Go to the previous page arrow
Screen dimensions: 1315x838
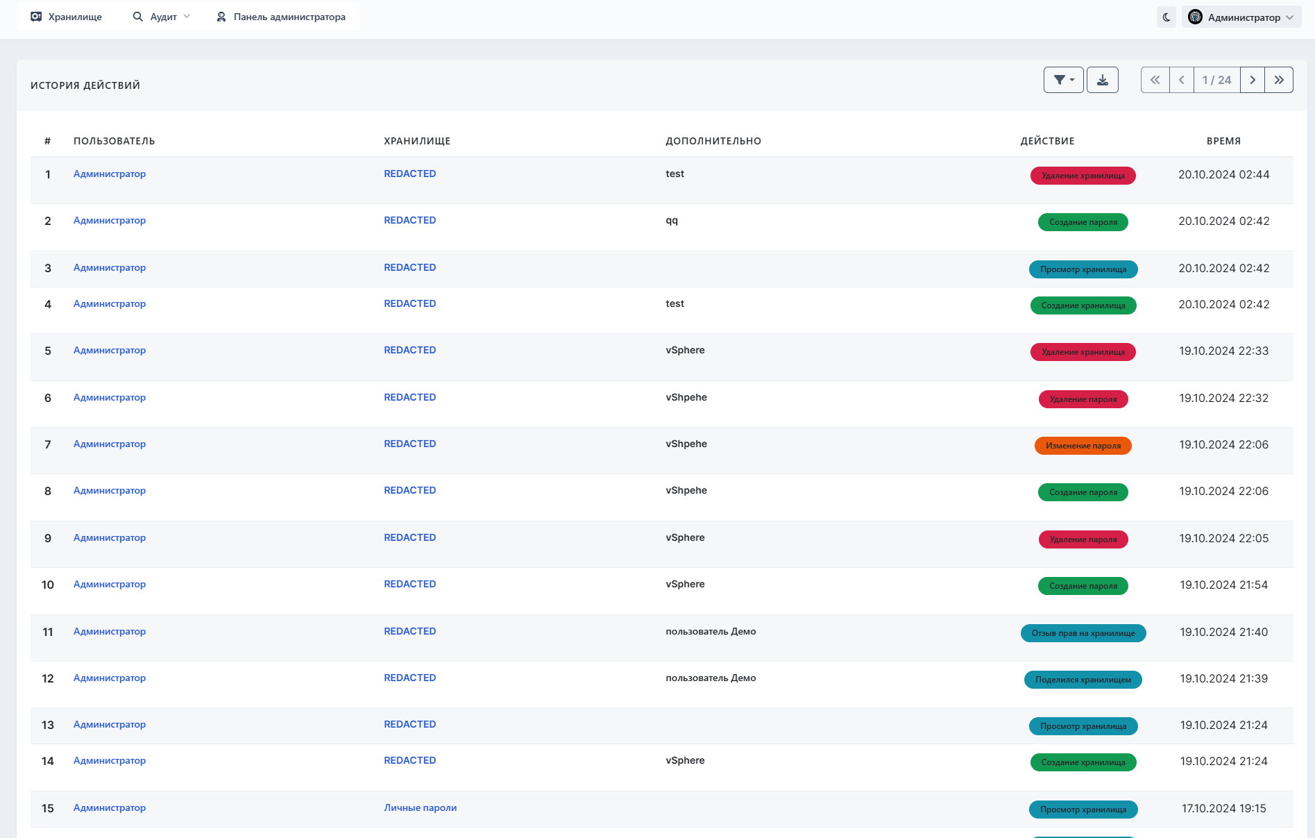pyautogui.click(x=1181, y=80)
